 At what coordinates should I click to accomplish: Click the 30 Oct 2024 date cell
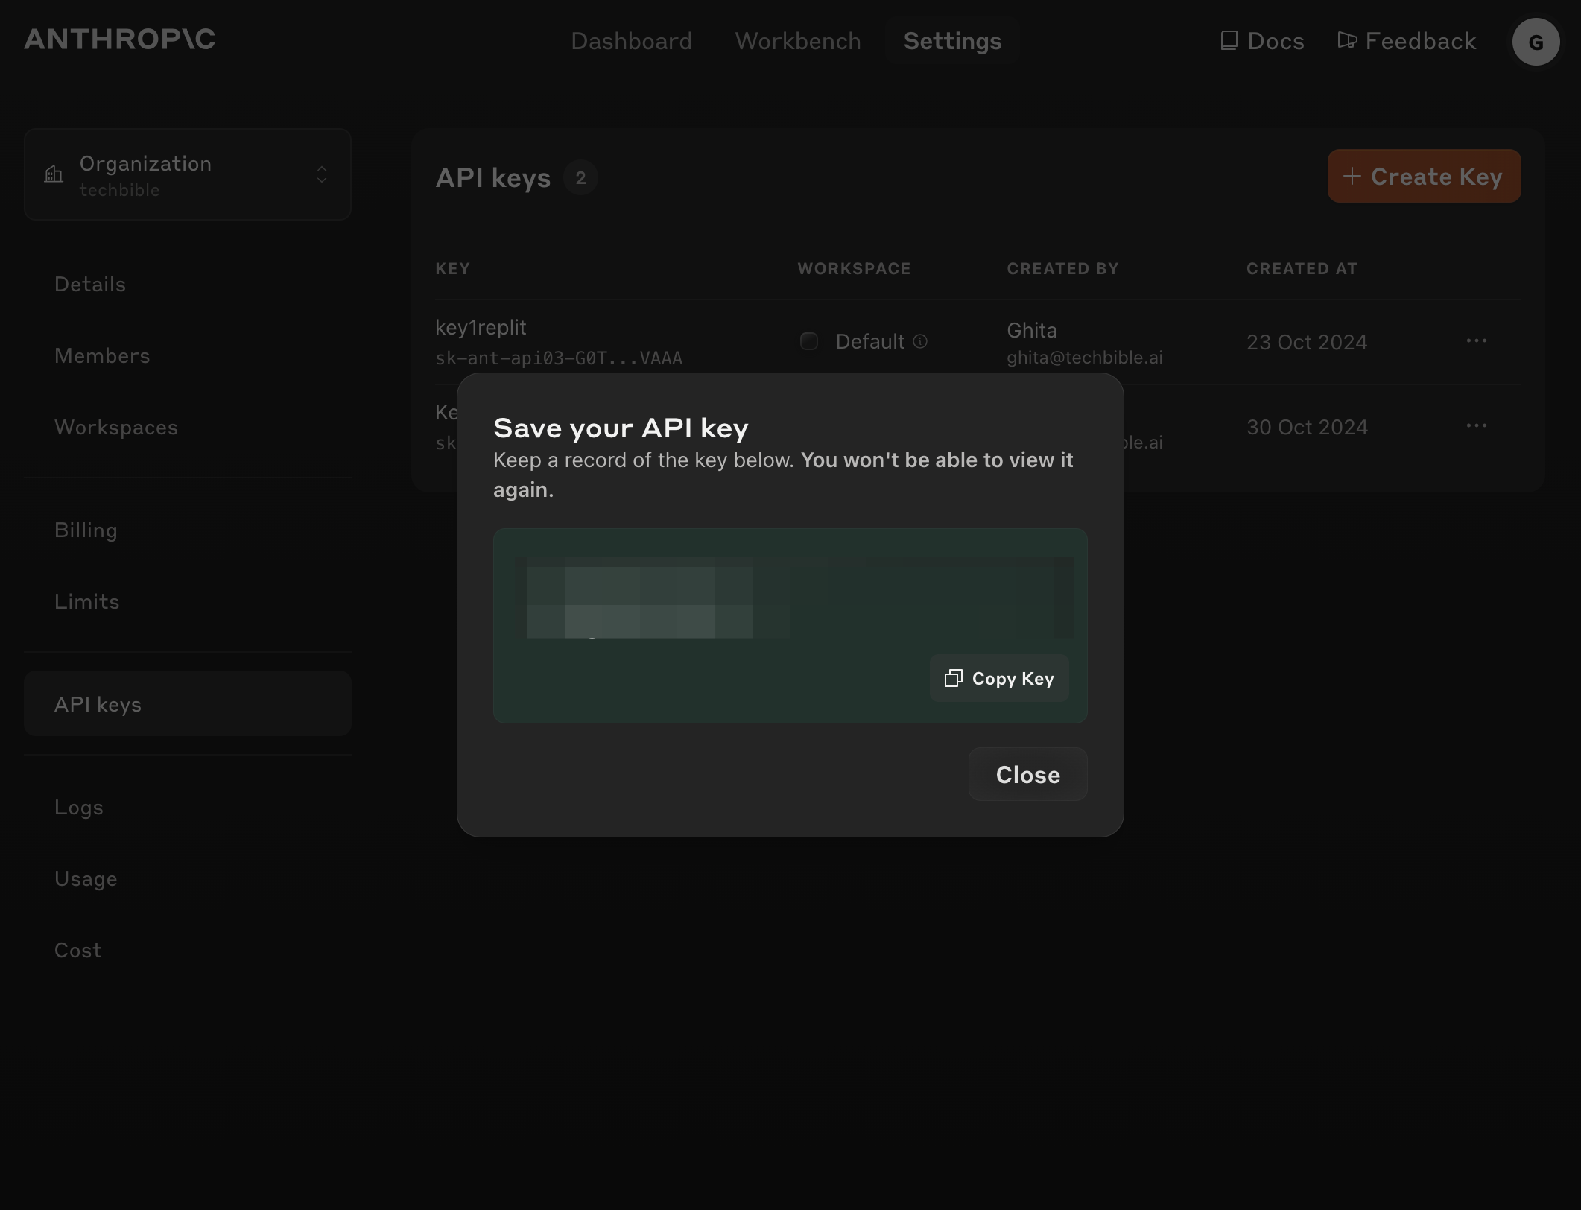pyautogui.click(x=1307, y=427)
